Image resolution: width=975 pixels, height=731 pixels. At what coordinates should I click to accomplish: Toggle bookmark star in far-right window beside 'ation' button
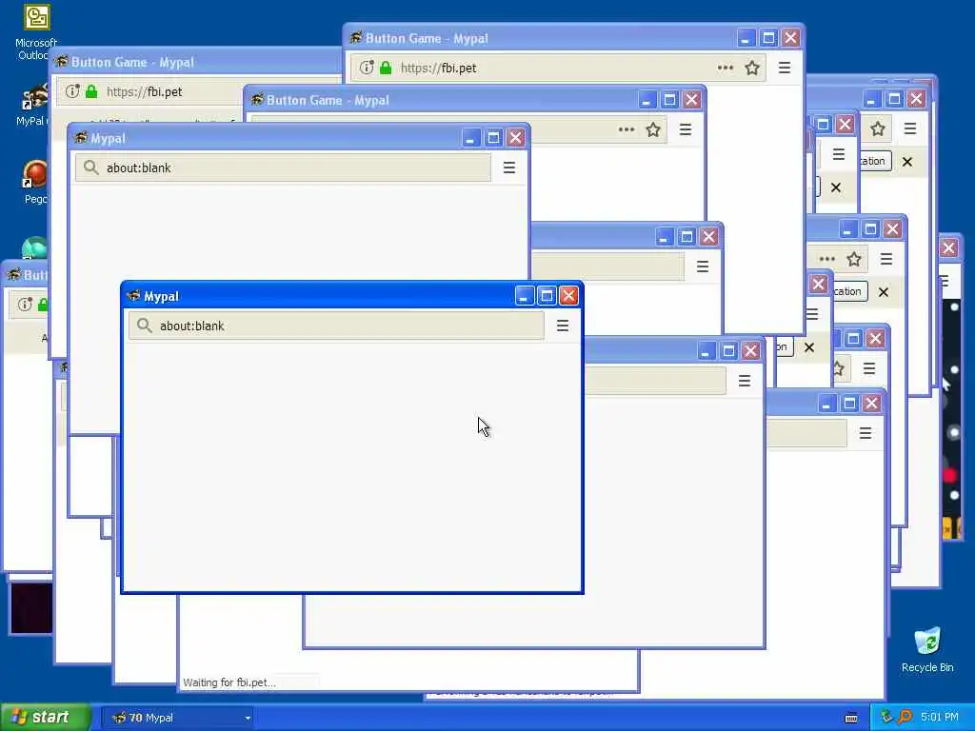pos(877,128)
